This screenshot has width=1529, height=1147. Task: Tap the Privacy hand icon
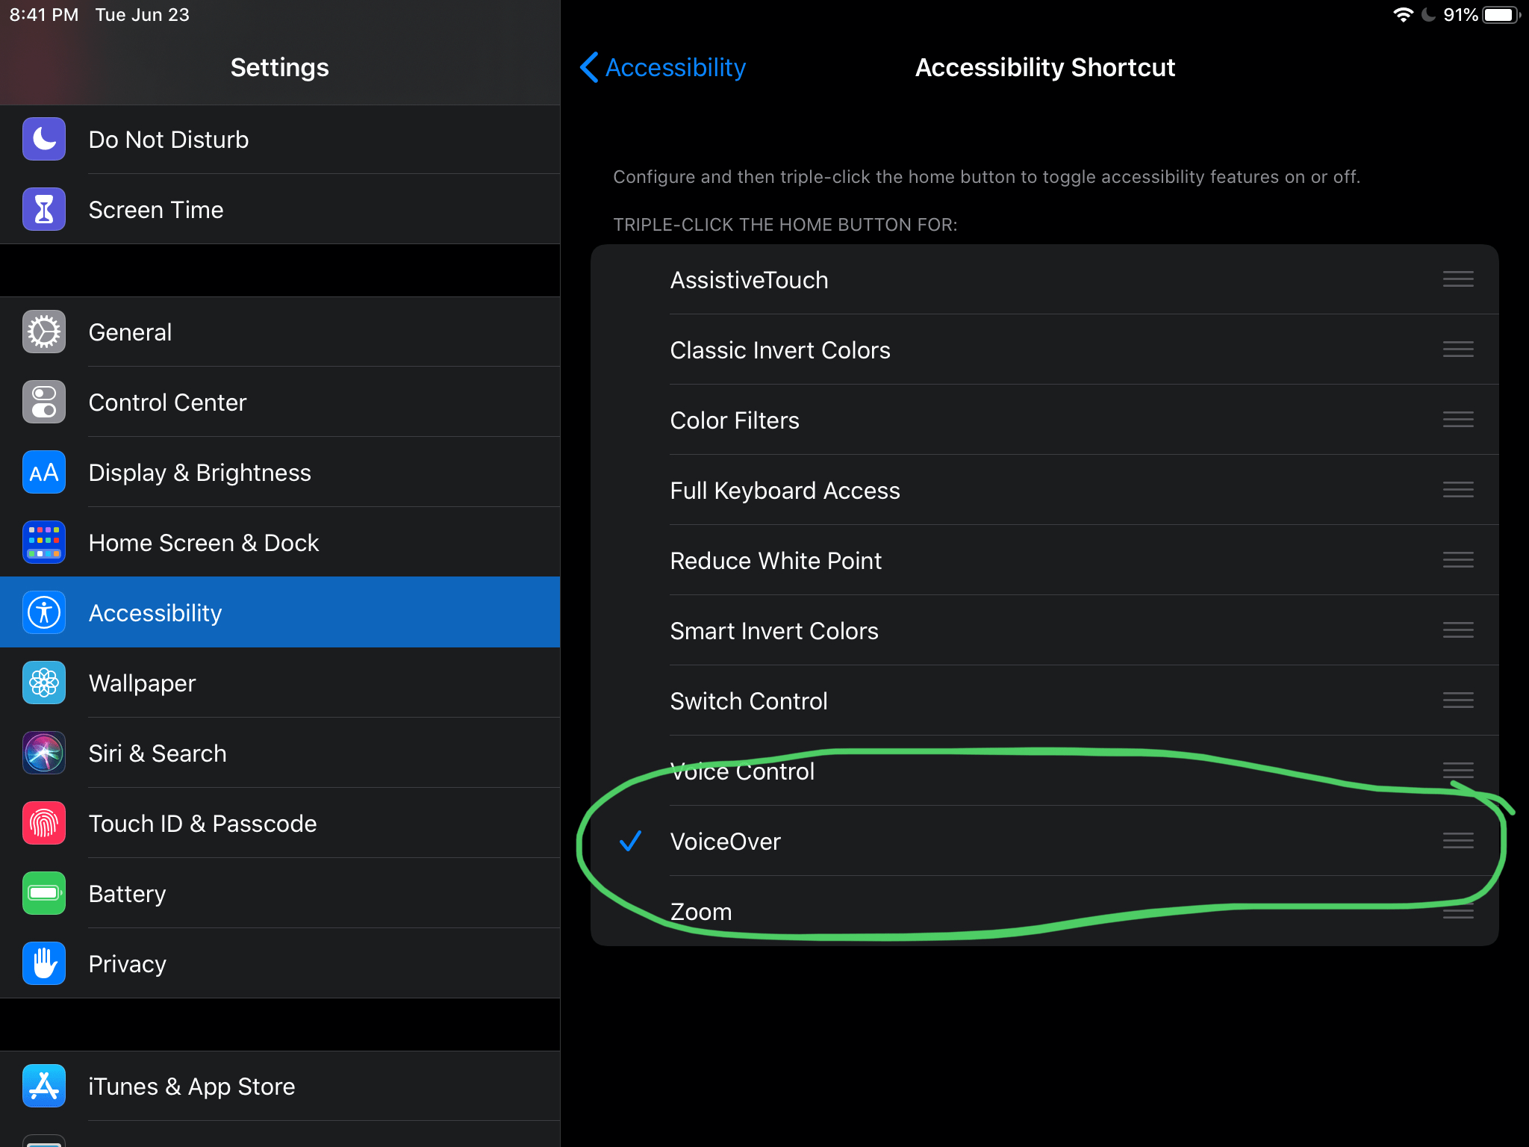(44, 964)
